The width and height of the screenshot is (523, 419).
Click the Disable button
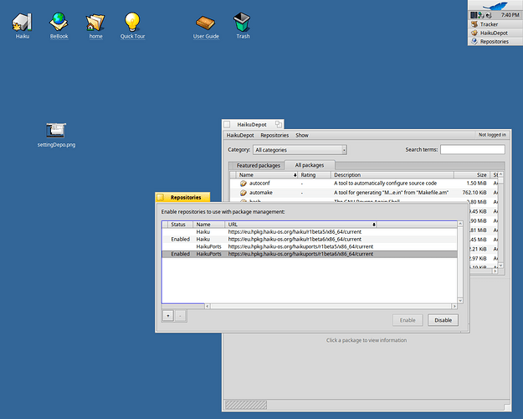pos(443,320)
